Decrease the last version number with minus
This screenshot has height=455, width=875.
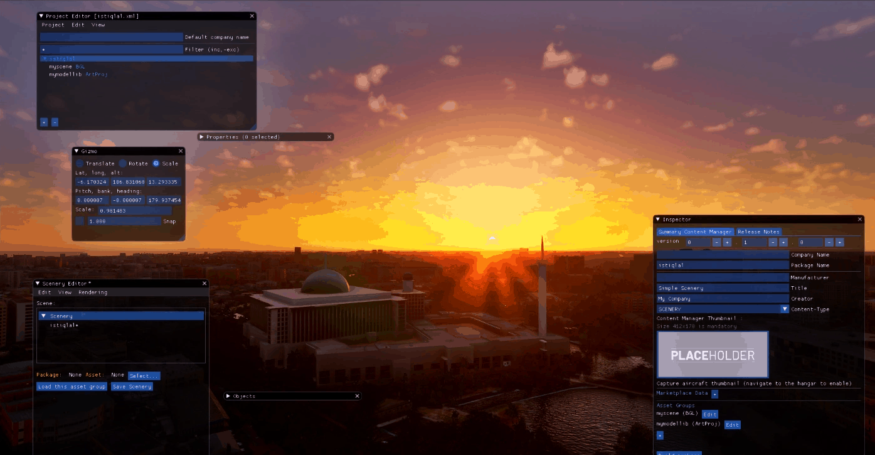pyautogui.click(x=829, y=242)
